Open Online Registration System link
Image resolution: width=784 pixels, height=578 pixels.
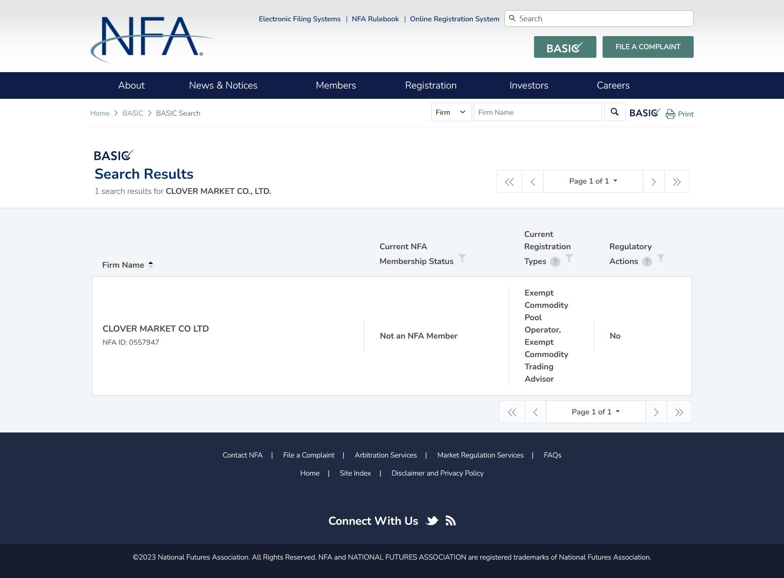coord(454,19)
